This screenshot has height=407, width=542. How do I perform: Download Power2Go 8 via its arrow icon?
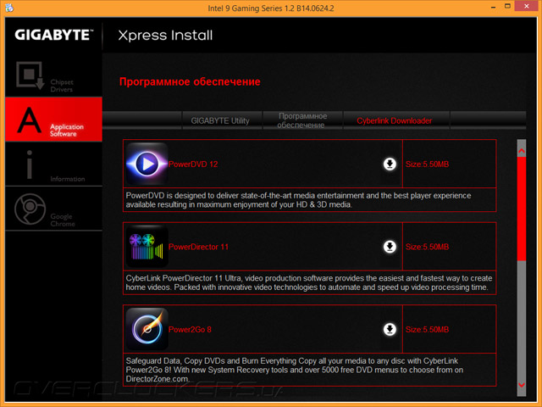click(x=390, y=329)
